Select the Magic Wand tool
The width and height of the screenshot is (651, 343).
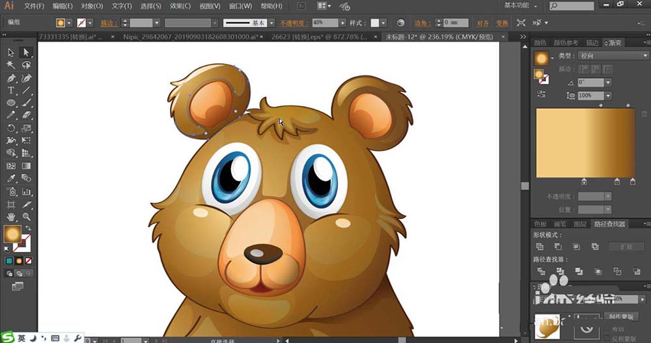pyautogui.click(x=11, y=65)
